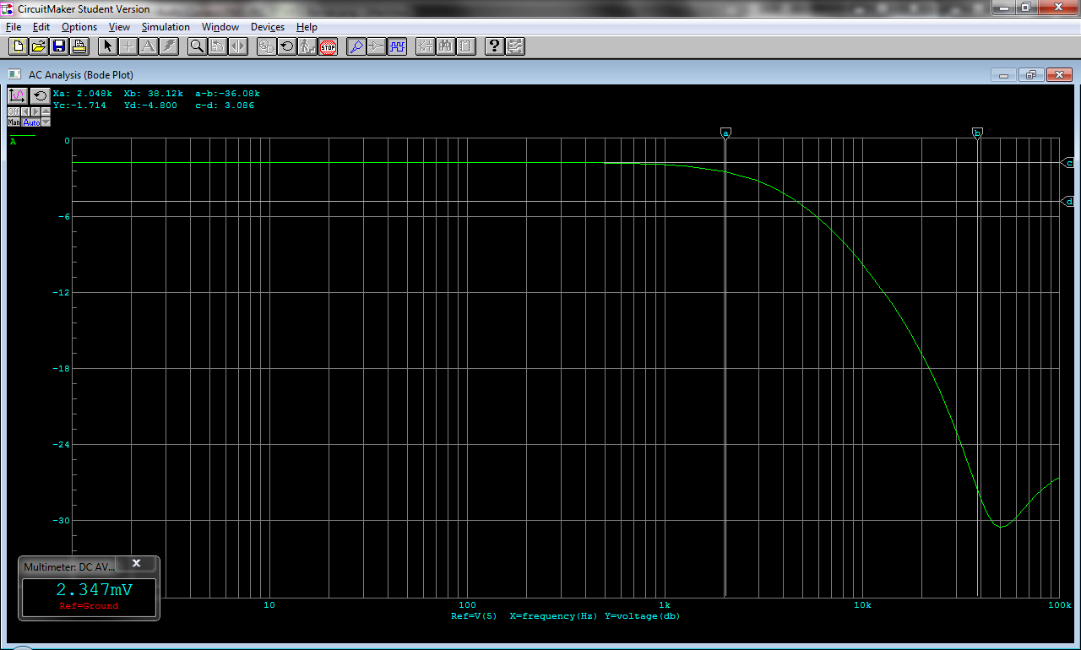This screenshot has width=1081, height=650.
Task: Select the Arrow pointer tool
Action: [x=107, y=46]
